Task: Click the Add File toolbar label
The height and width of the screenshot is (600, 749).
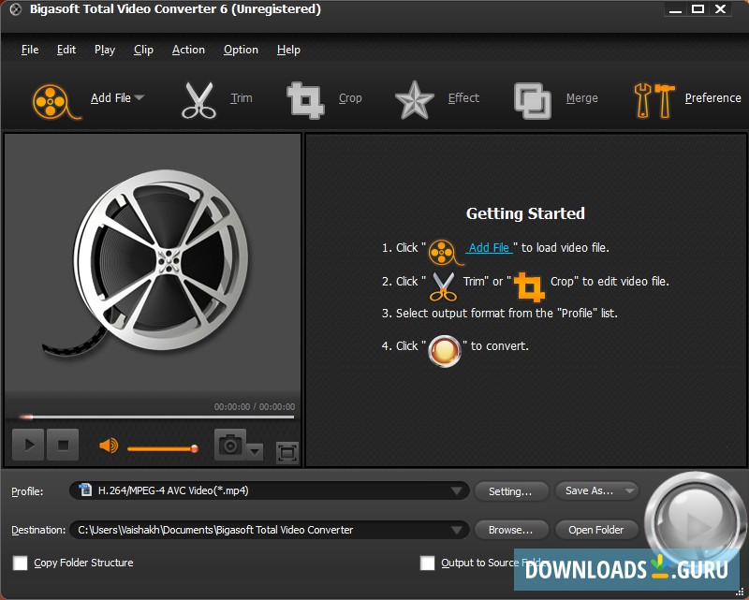Action: [x=110, y=98]
